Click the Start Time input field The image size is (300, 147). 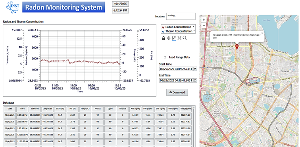coord(176,69)
